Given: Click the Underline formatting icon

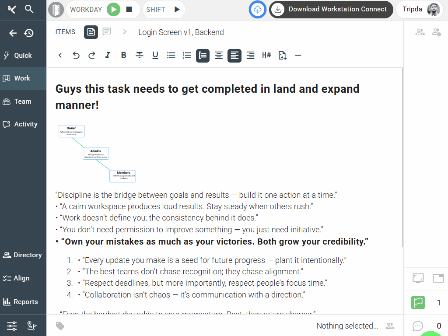Looking at the screenshot, I should pos(155,55).
